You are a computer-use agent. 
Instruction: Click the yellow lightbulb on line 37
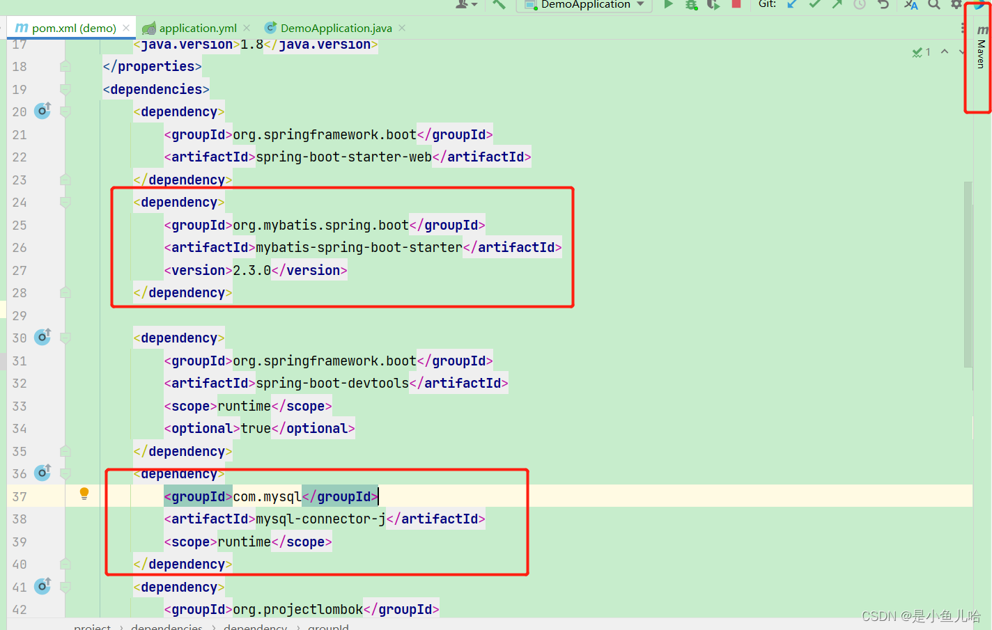pos(84,494)
